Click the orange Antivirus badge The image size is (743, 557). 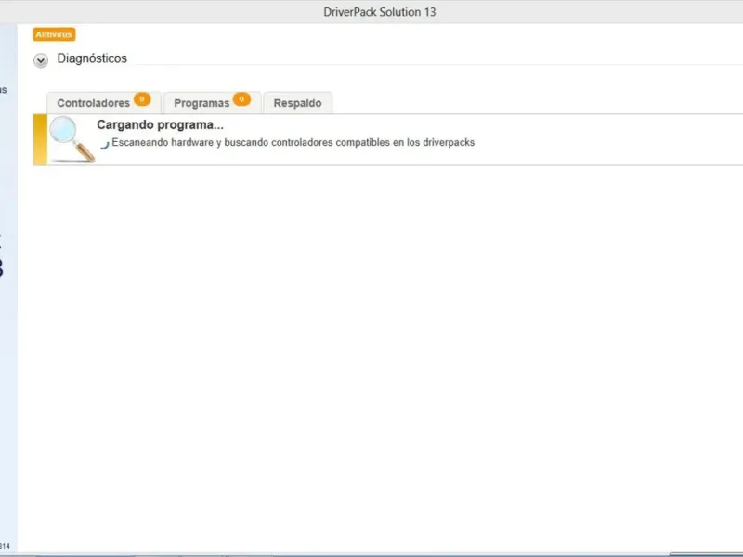coord(54,34)
